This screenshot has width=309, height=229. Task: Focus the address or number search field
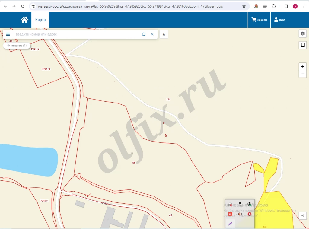[77, 34]
